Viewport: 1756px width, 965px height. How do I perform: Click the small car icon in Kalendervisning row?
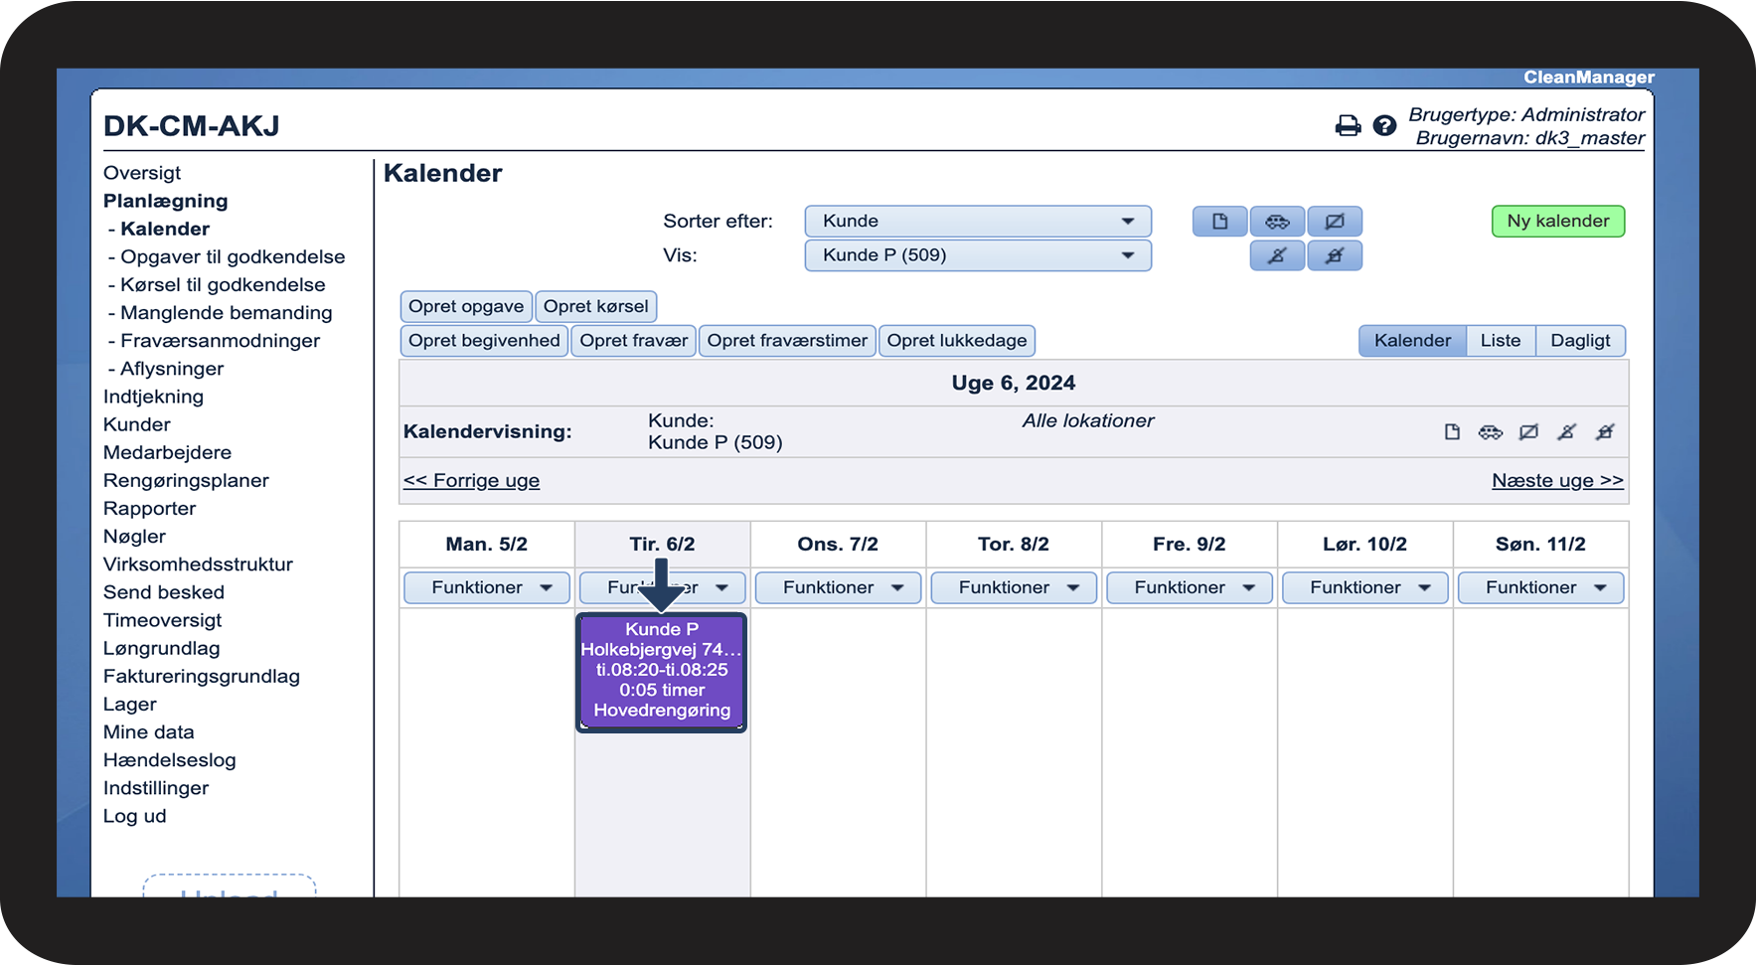coord(1490,432)
